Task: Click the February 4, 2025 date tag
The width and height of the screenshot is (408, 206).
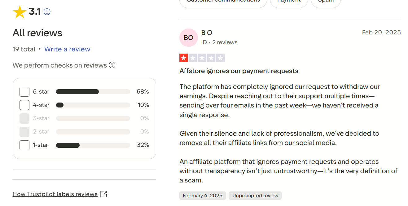Action: tap(203, 195)
